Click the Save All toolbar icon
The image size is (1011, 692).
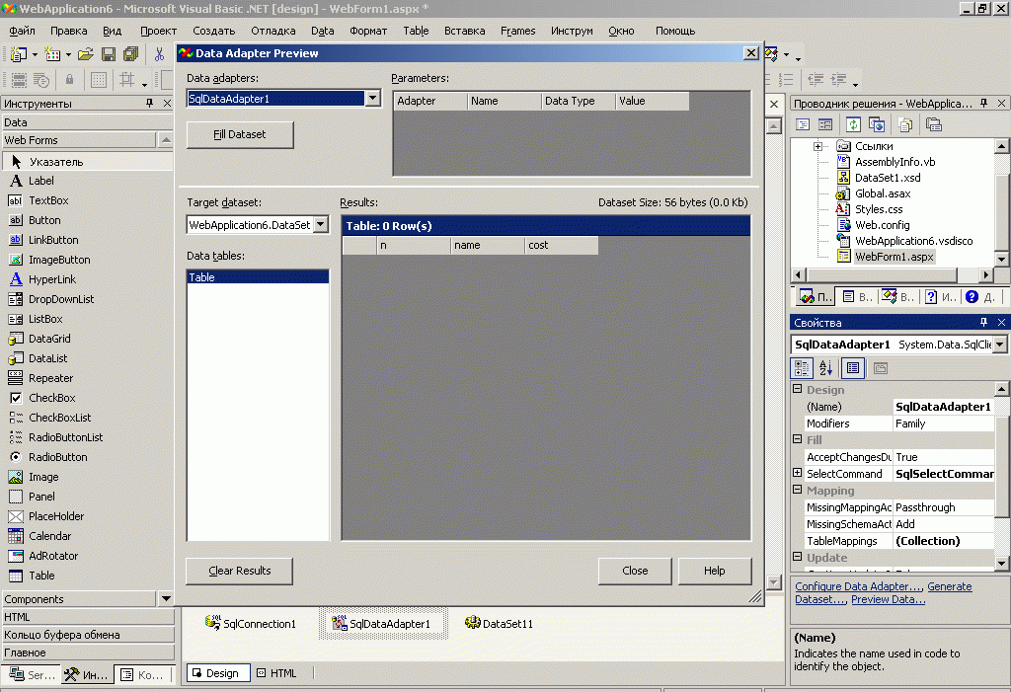tap(131, 55)
